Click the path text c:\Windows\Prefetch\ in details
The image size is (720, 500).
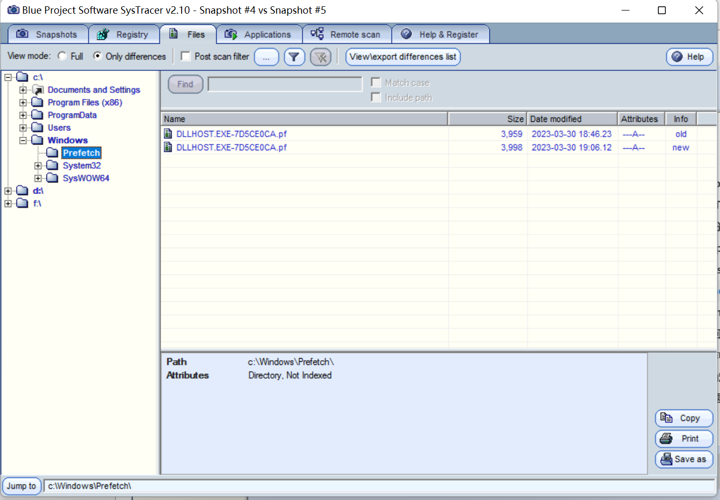[291, 362]
